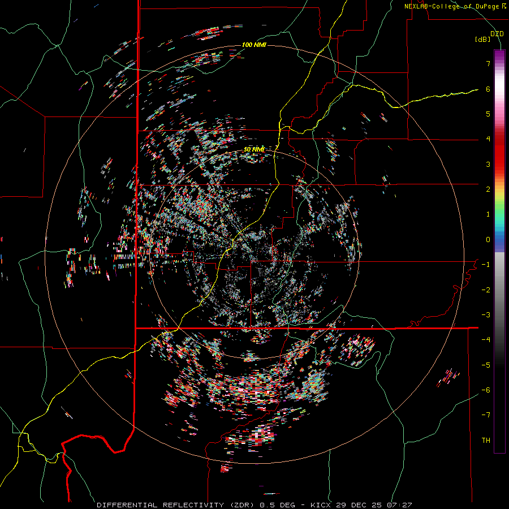Click the "KICX" radar site identifier
This screenshot has width=509, height=509.
[321, 505]
